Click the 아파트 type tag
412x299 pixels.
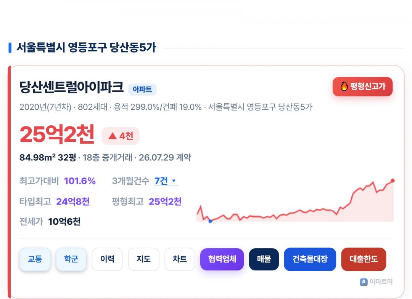(142, 90)
